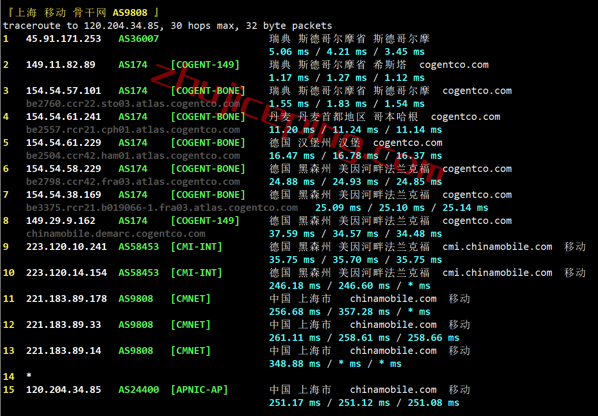Select the [COGENT-149] tag on hop 2
Image resolution: width=598 pixels, height=416 pixels.
tap(205, 65)
